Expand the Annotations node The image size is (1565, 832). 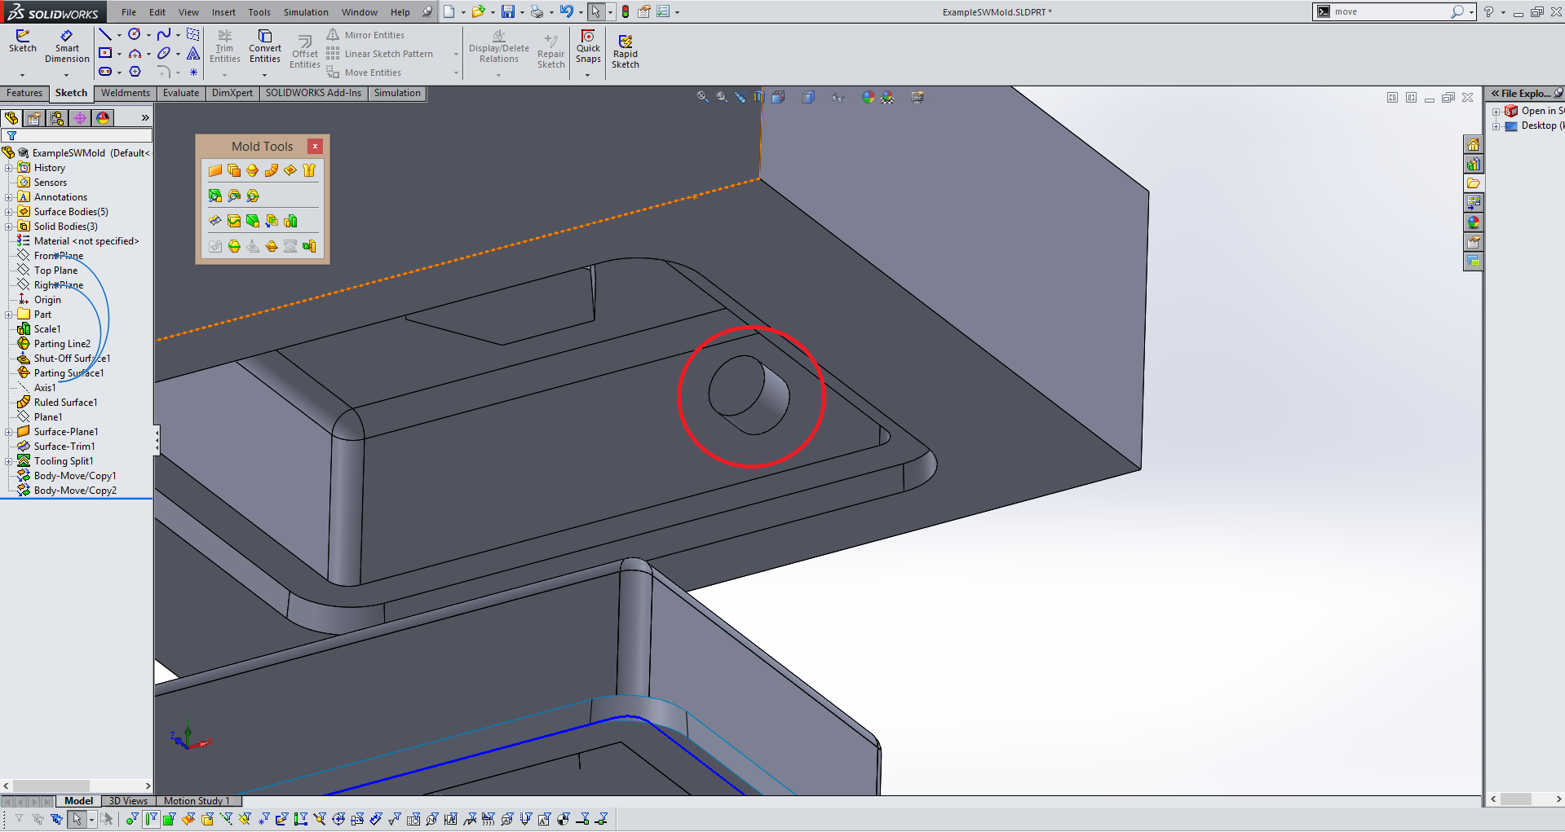click(x=9, y=197)
